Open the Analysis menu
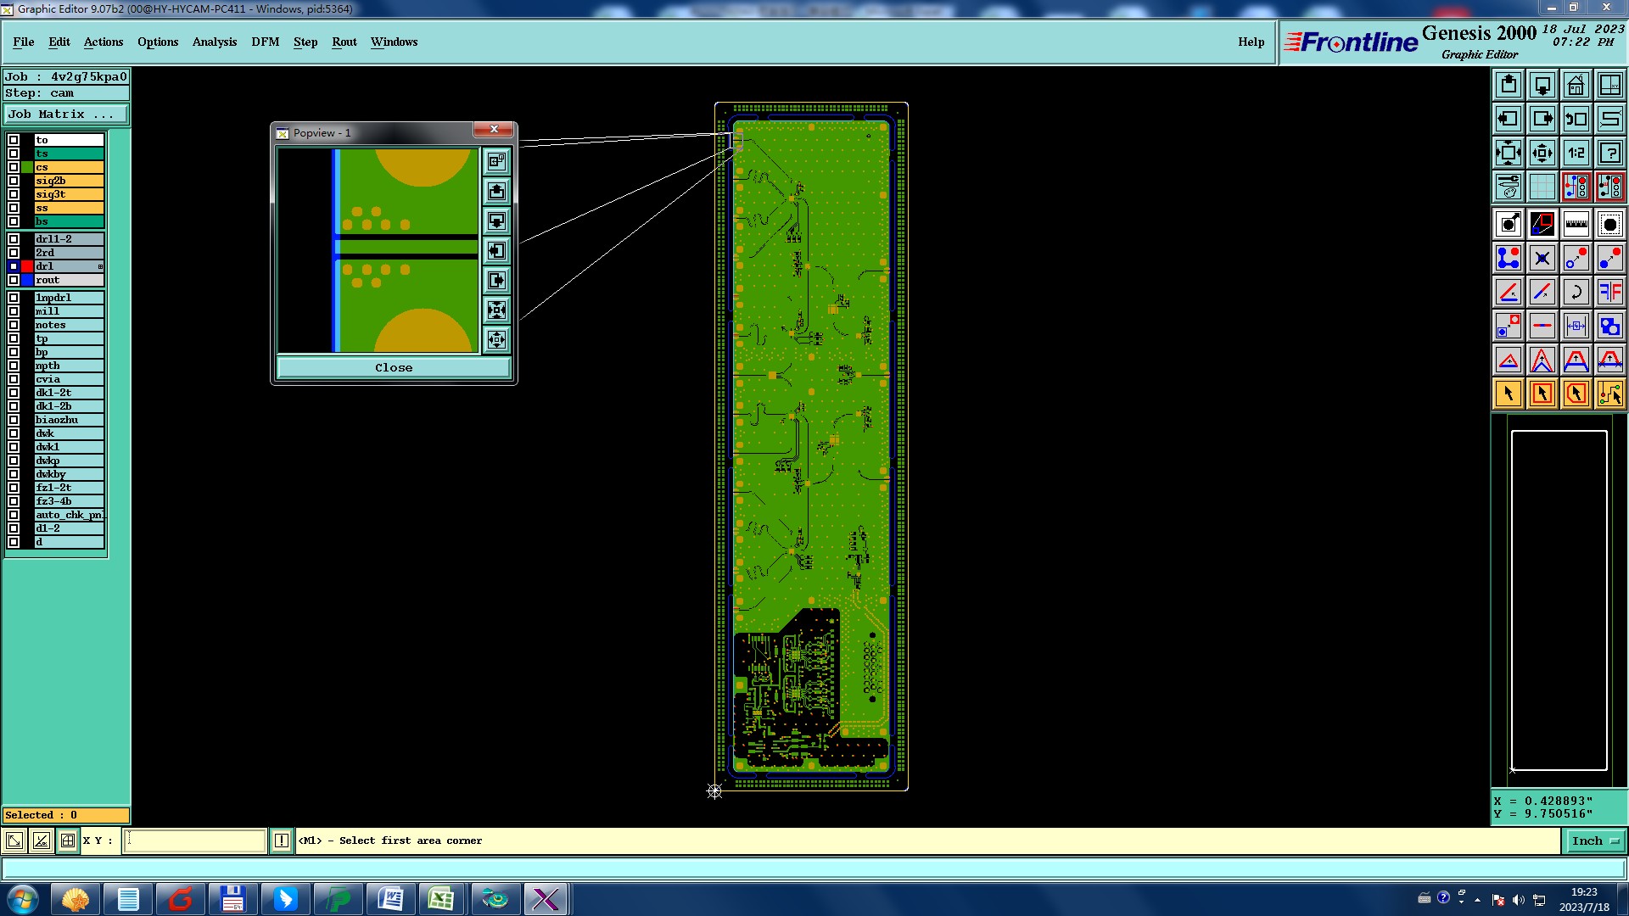1629x916 pixels. click(214, 42)
